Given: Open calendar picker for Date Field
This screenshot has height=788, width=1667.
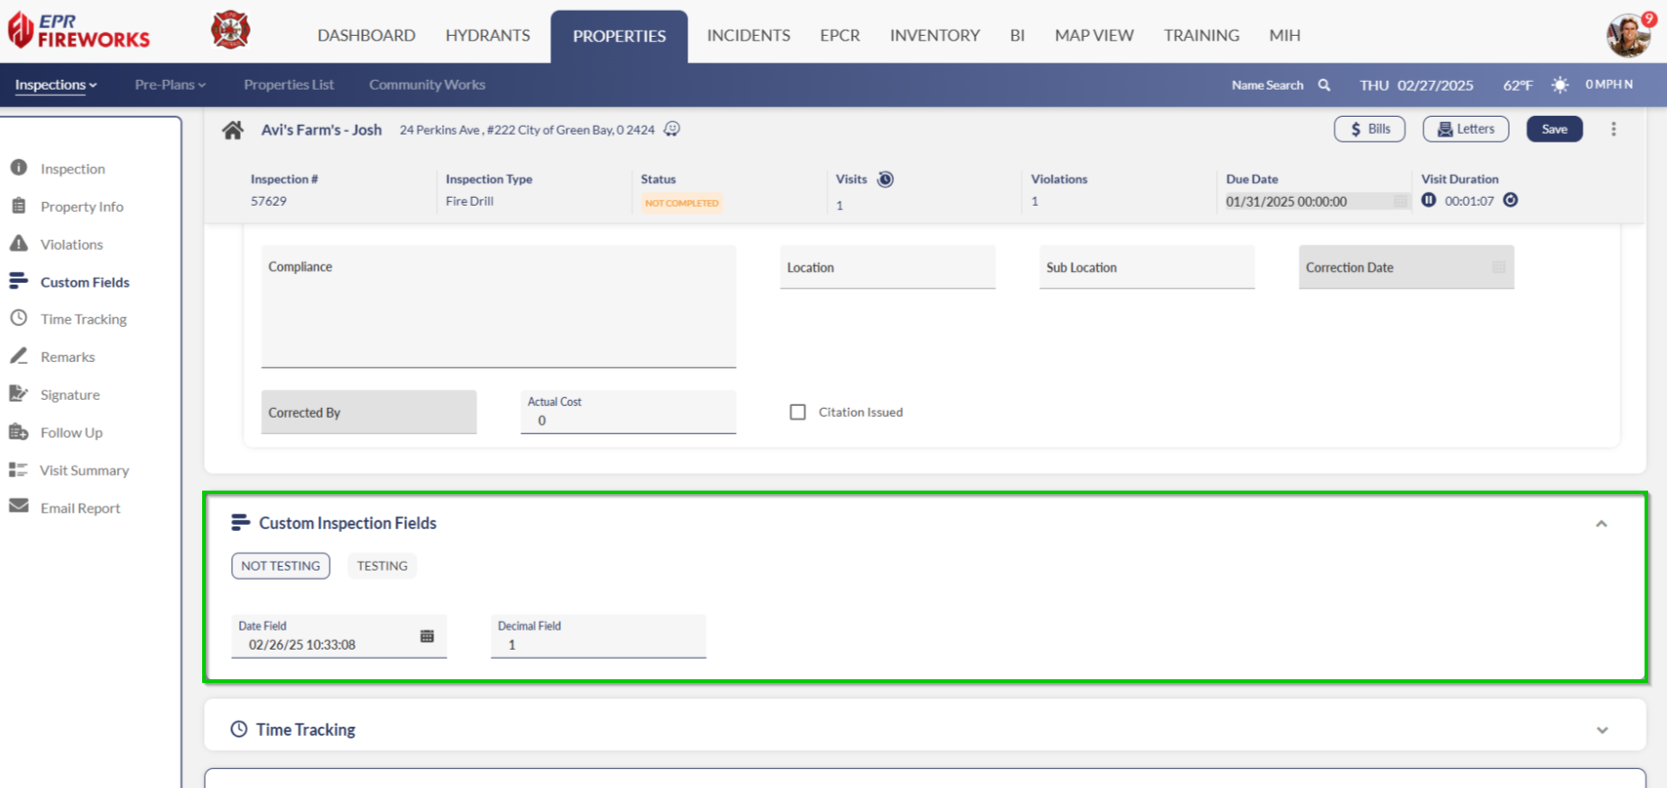Looking at the screenshot, I should (427, 636).
